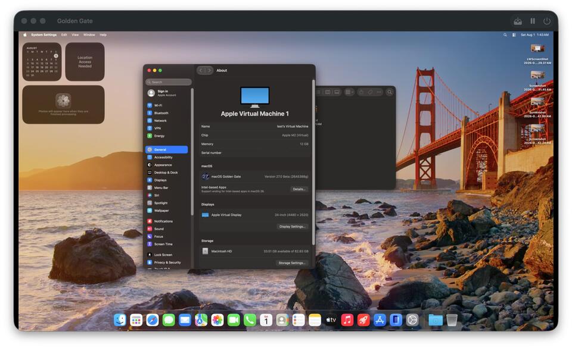Click Details for Intel-based Apps

coord(299,190)
